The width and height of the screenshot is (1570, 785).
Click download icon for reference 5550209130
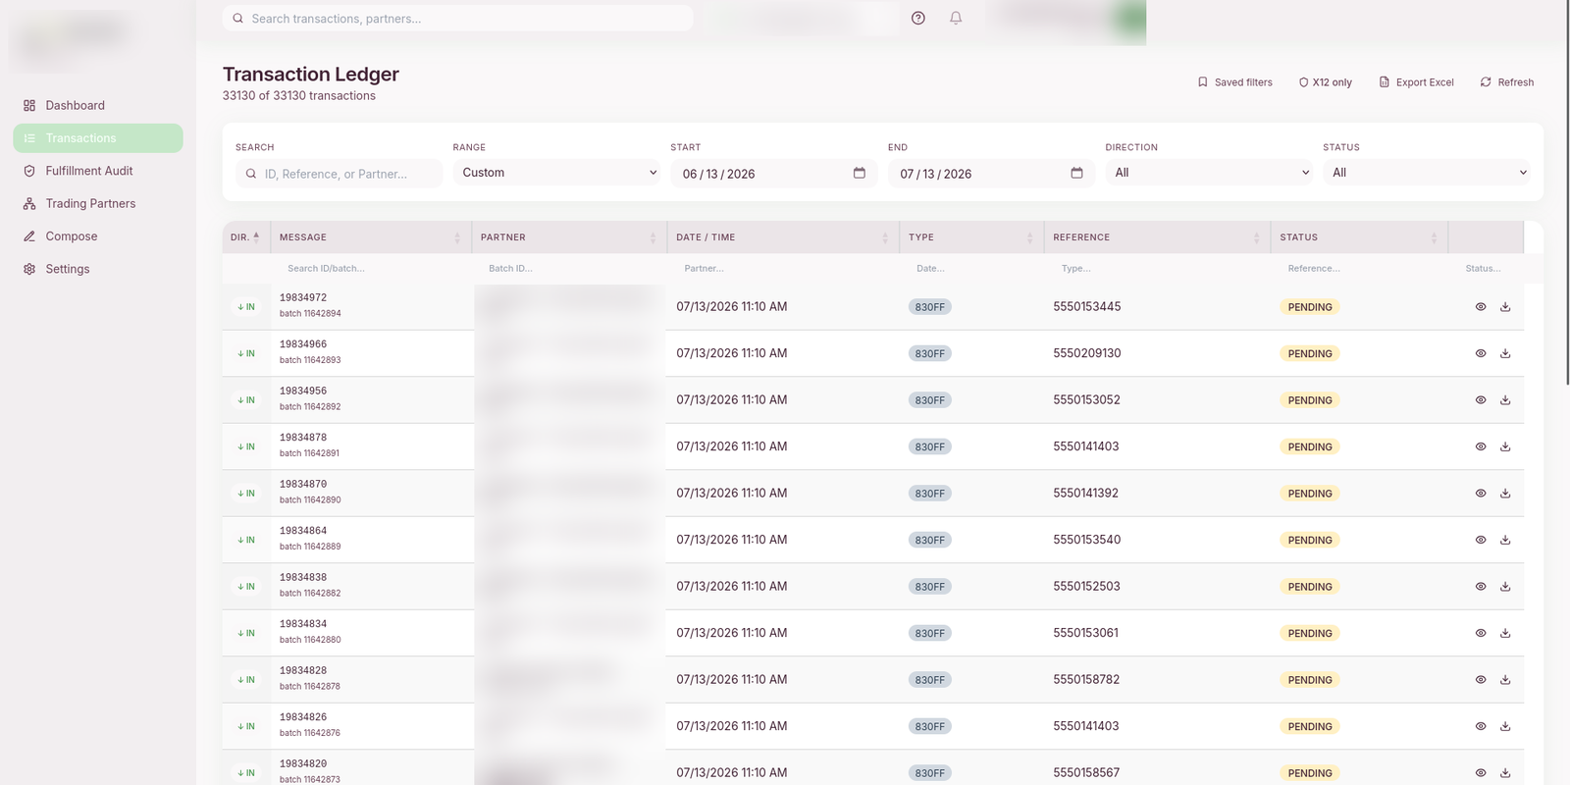(1505, 353)
